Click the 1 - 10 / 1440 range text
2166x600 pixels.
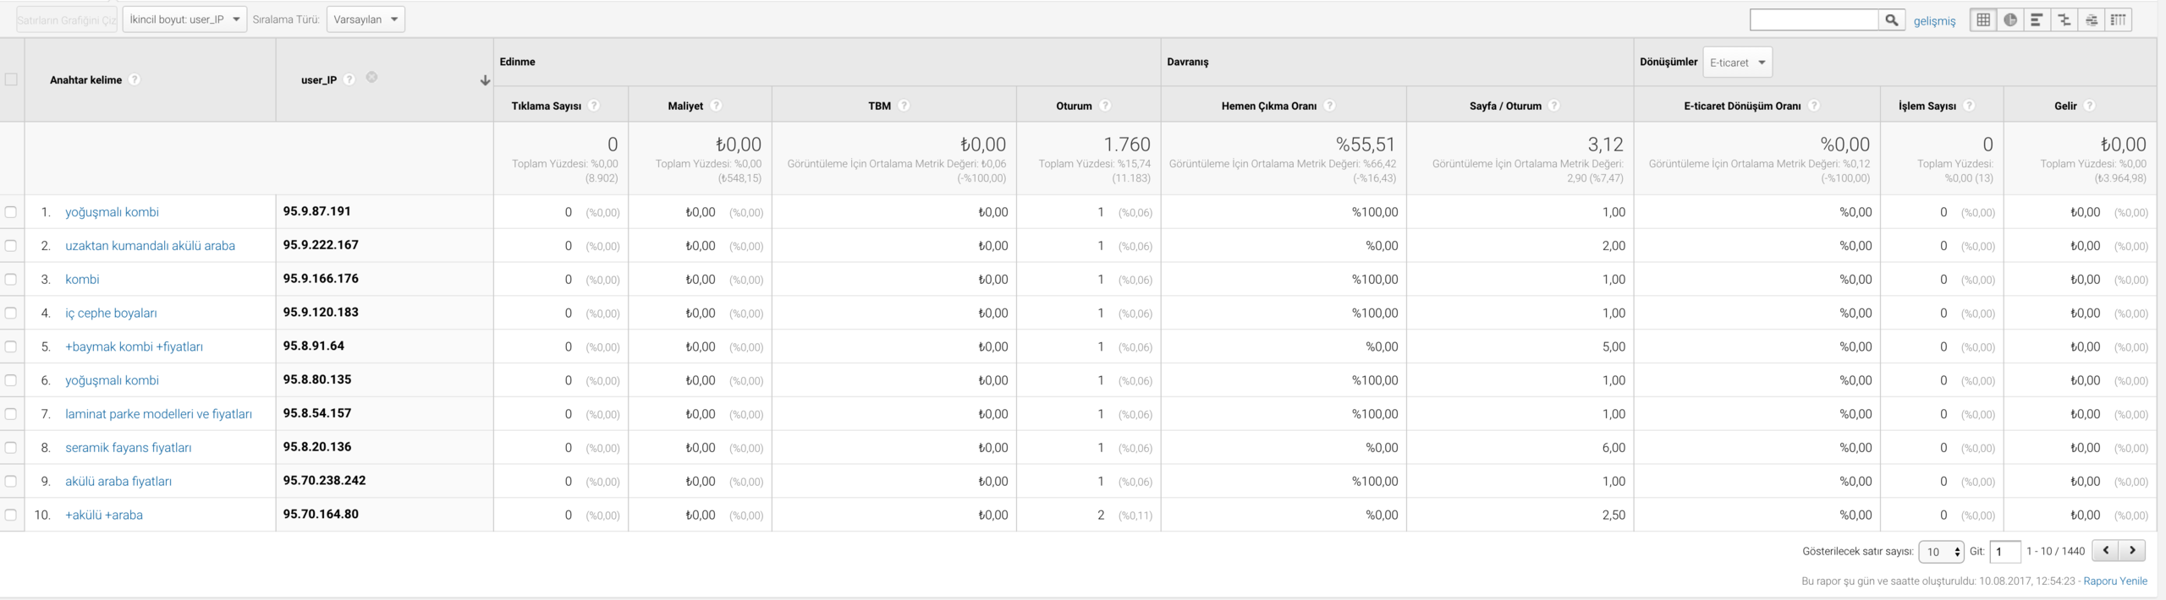point(2055,551)
